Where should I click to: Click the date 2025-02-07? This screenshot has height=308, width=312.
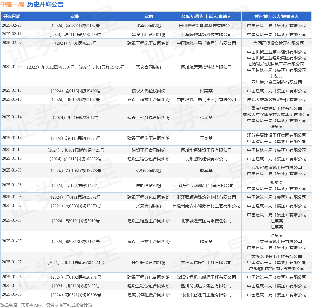point(12,43)
